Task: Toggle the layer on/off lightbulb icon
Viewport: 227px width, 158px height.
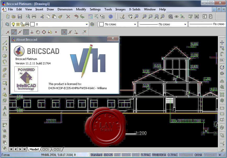Action: click(x=13, y=24)
